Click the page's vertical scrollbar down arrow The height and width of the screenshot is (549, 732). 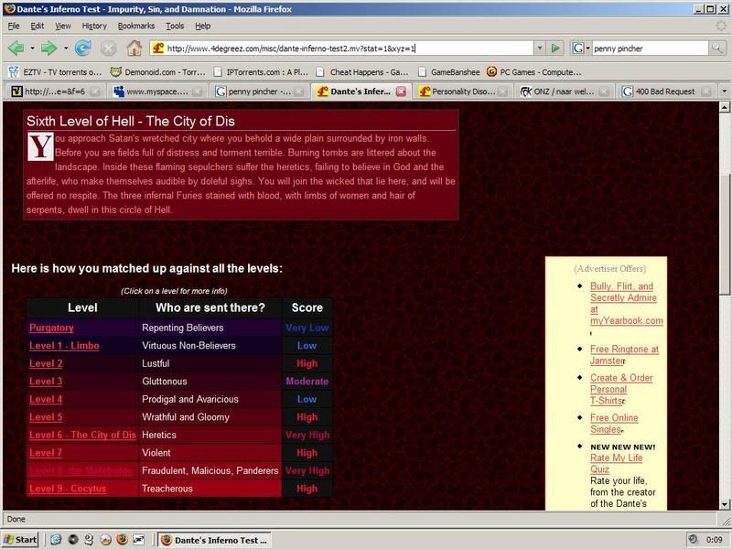724,506
